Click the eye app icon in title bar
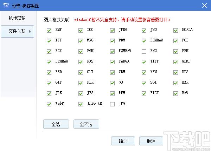211x151 pixels. tap(6, 5)
